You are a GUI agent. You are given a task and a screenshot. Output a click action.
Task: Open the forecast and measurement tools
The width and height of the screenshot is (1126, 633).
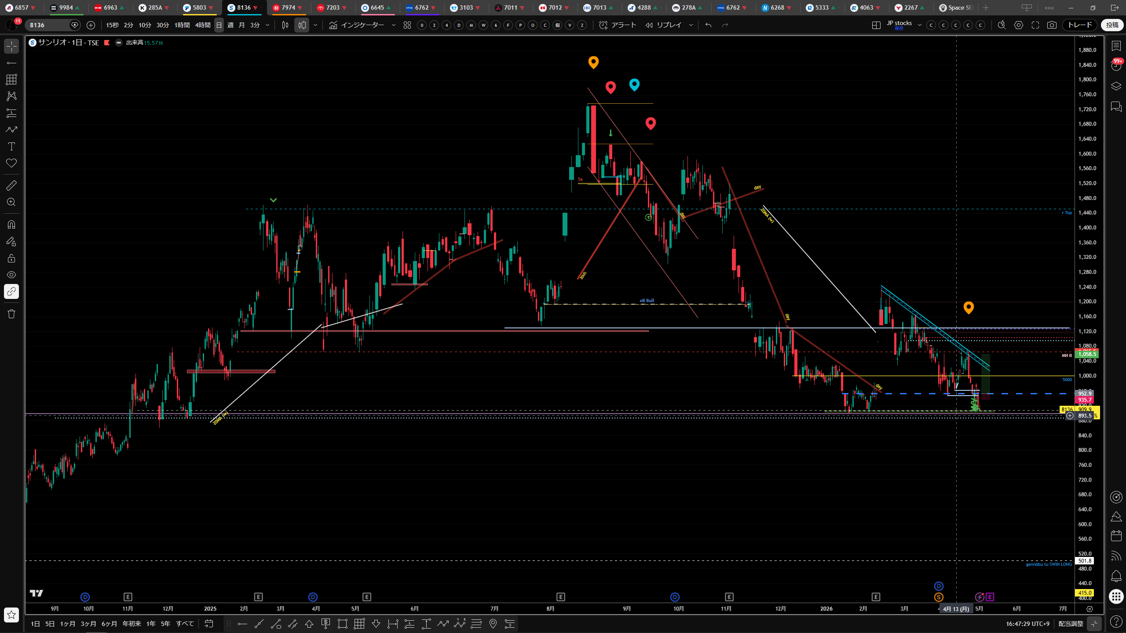(x=11, y=113)
